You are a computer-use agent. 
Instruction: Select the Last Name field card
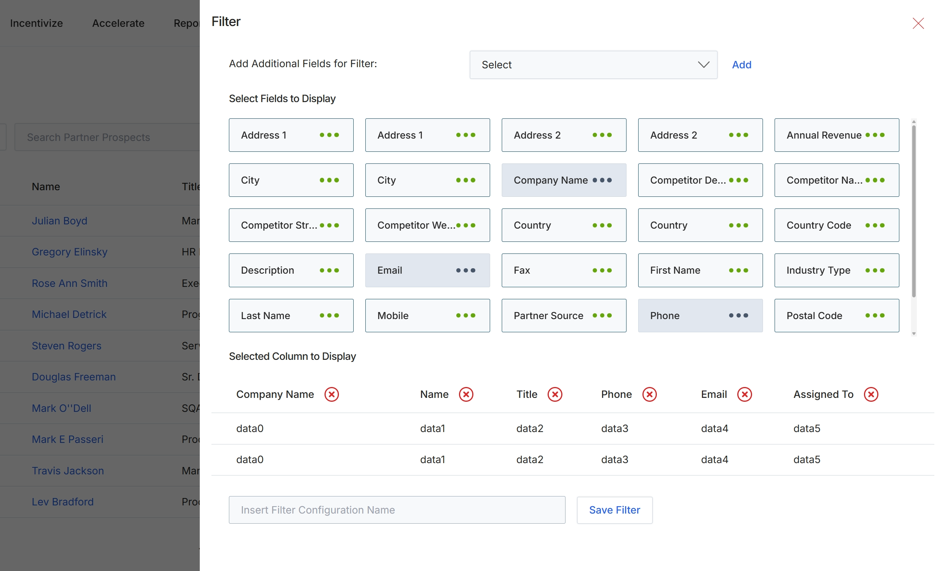click(291, 316)
